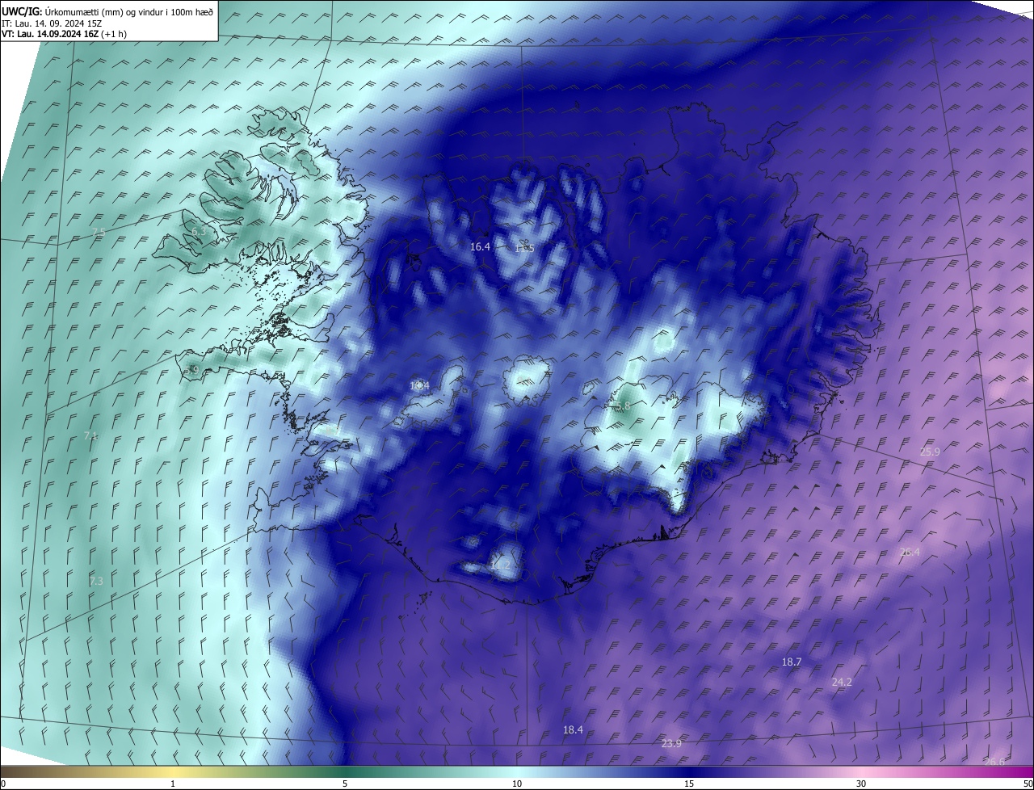Viewport: 1034px width, 790px height.
Task: Click the 11.2 value near the south coast
Action: pos(500,565)
